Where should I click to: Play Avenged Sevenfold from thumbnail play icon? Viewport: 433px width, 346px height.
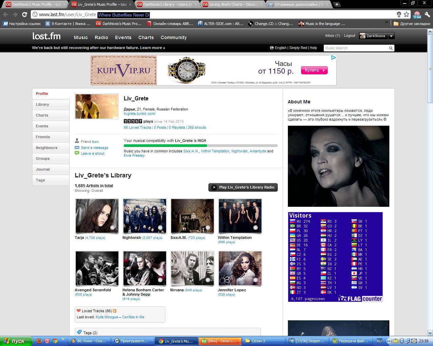coord(112,280)
